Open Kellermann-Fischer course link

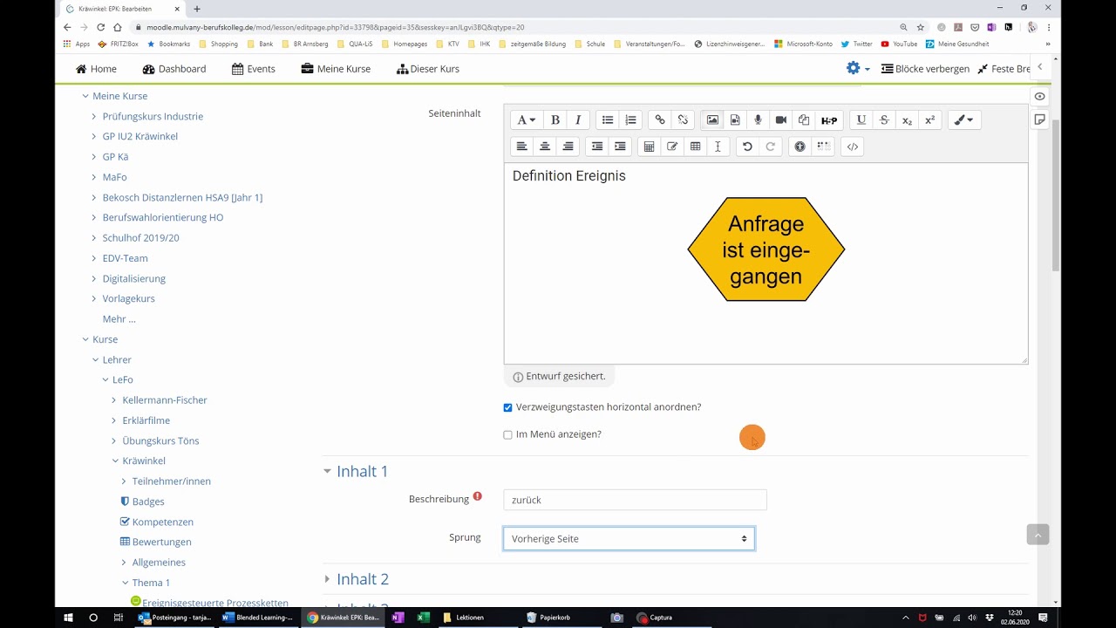[x=165, y=400]
